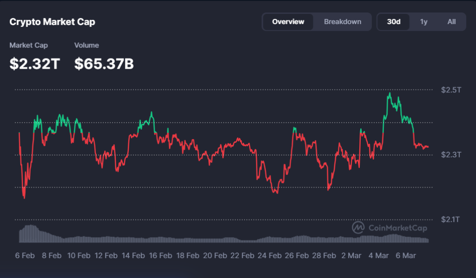
Task: Click the 2 Mar date label
Action: click(x=351, y=256)
